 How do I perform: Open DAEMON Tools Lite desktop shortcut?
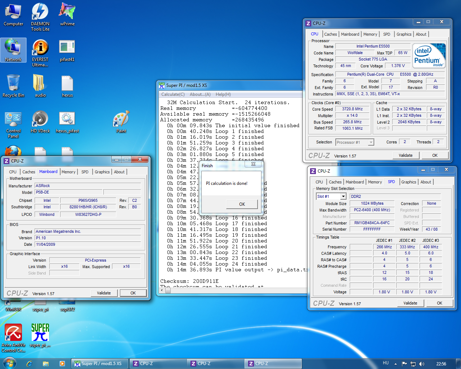pyautogui.click(x=40, y=17)
